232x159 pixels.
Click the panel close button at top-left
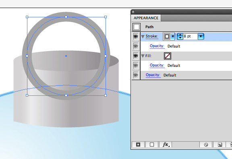pos(133,12)
